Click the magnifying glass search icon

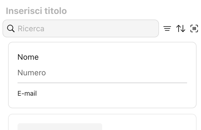point(11,28)
